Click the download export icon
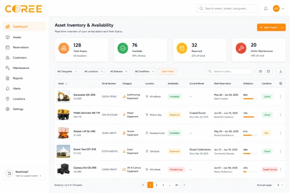This screenshot has height=193, width=290. click(281, 71)
